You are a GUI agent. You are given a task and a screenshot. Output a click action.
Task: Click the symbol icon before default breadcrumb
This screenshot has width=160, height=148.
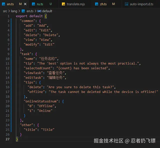pos(39,11)
